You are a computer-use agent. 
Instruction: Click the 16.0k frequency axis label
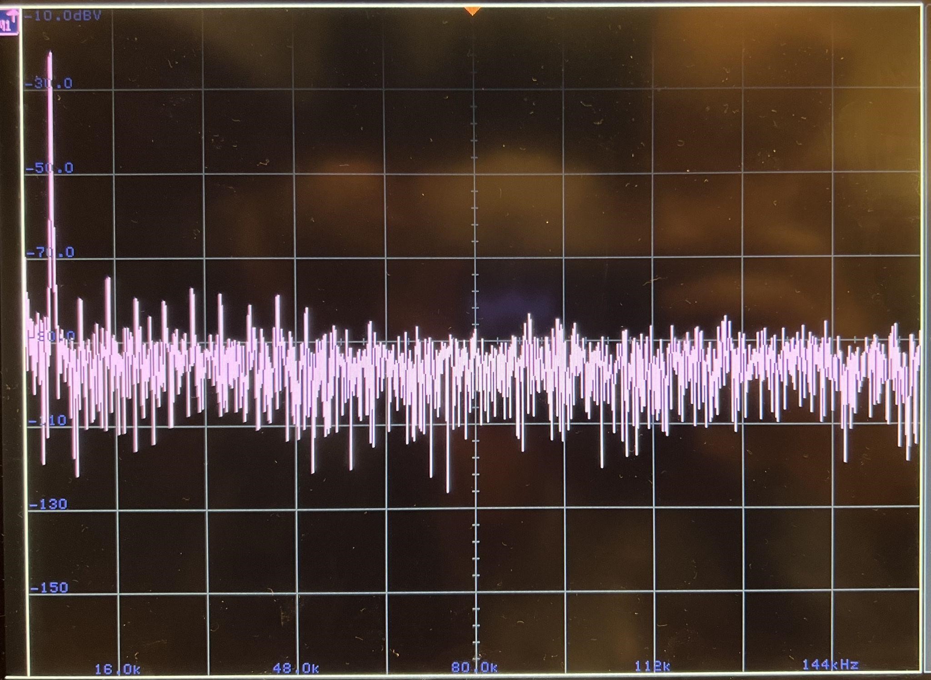[117, 669]
